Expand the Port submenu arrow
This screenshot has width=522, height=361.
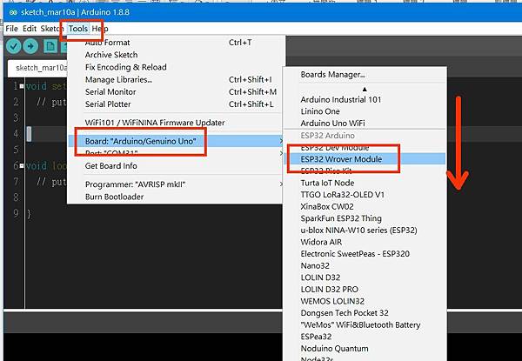pyautogui.click(x=282, y=153)
